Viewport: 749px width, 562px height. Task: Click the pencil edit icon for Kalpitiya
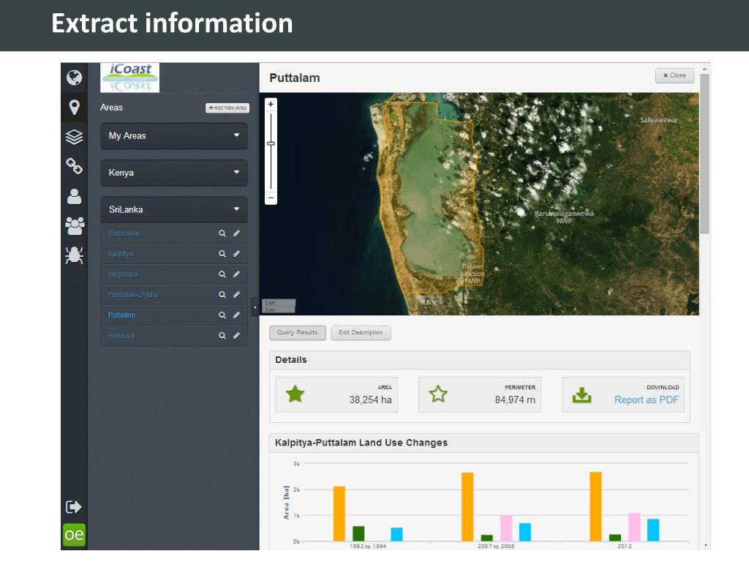point(236,254)
